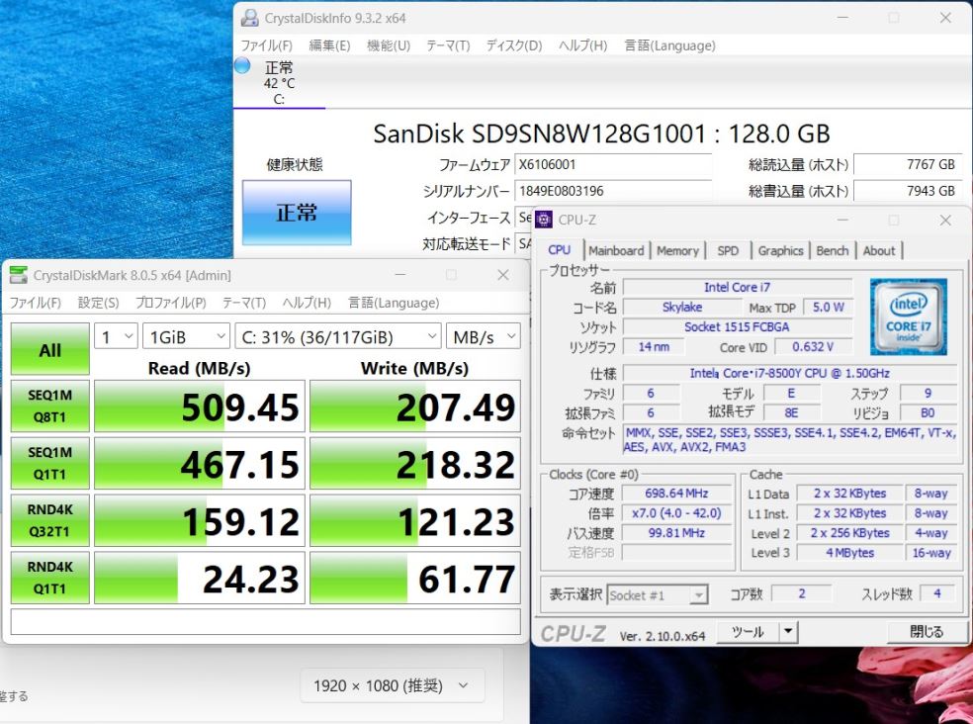This screenshot has width=973, height=724.
Task: Click the Level 3 cache value 4 MBytes
Action: (x=849, y=552)
